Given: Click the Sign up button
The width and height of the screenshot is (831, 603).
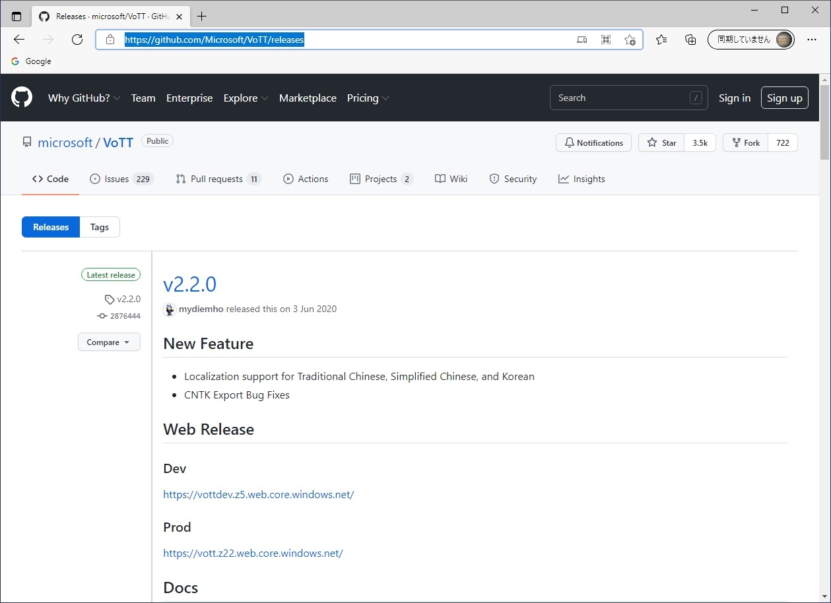Looking at the screenshot, I should click(784, 98).
